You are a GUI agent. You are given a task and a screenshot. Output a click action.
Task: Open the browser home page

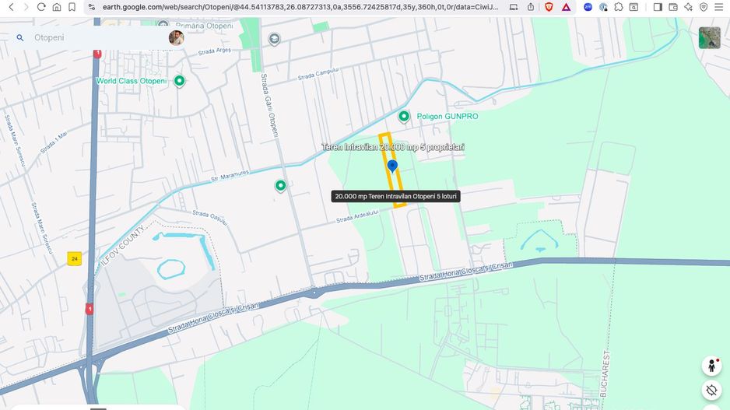coord(56,7)
